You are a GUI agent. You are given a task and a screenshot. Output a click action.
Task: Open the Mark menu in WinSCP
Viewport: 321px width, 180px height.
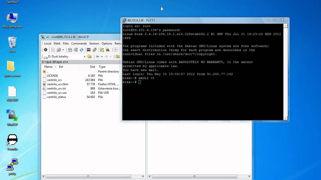[57, 43]
